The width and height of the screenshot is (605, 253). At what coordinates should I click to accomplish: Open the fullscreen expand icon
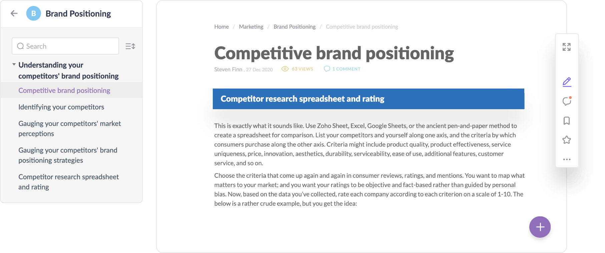click(x=566, y=47)
